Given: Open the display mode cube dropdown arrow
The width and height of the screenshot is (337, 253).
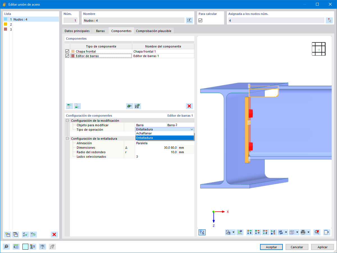Looking at the screenshot, I should click(x=297, y=232).
